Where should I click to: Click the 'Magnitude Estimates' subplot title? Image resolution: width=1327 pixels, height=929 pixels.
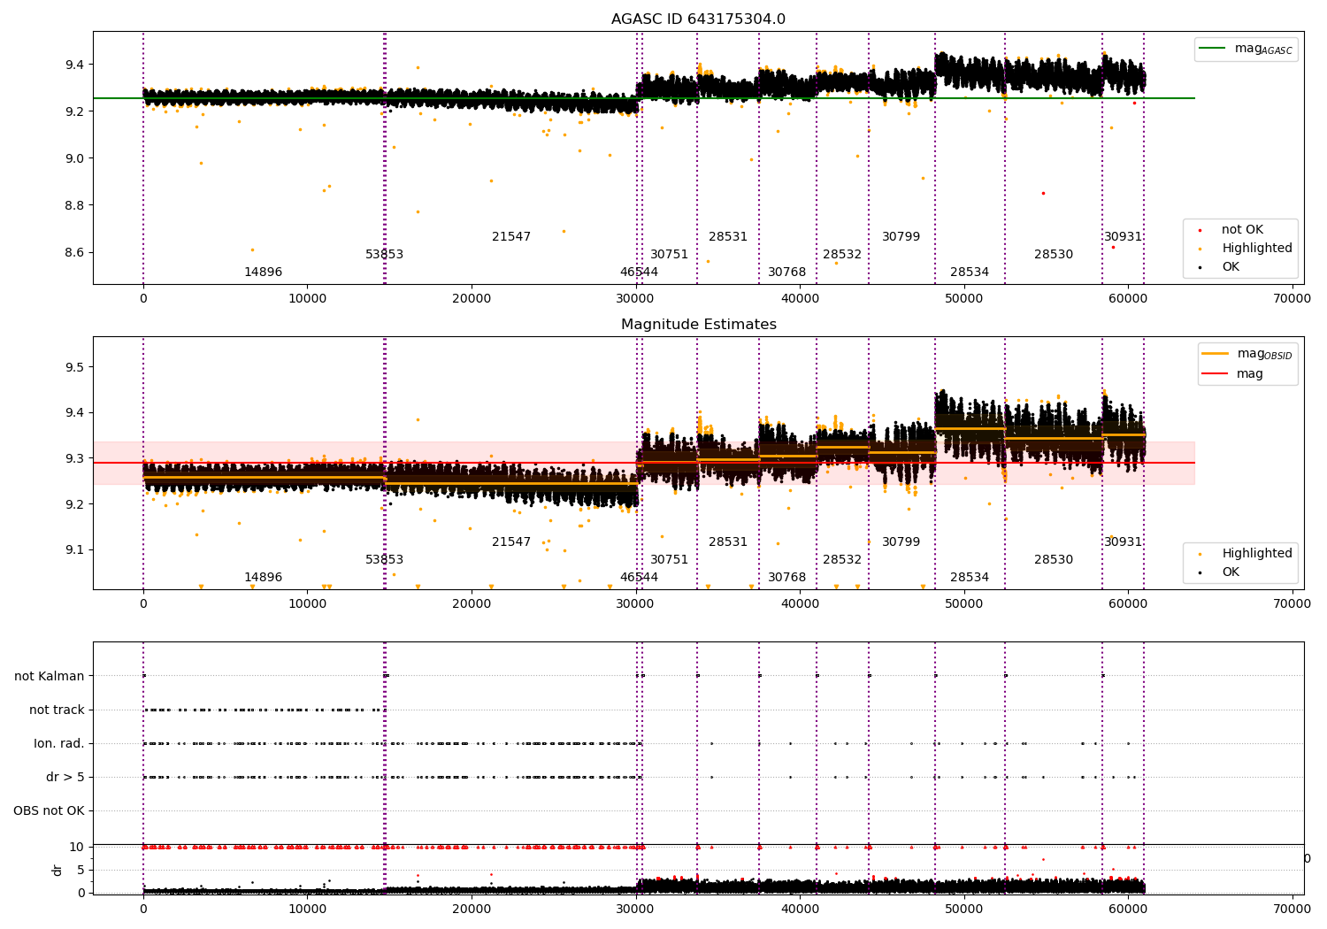[698, 325]
